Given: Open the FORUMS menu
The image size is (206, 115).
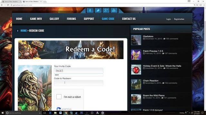Looking at the screenshot, I should (71, 19).
